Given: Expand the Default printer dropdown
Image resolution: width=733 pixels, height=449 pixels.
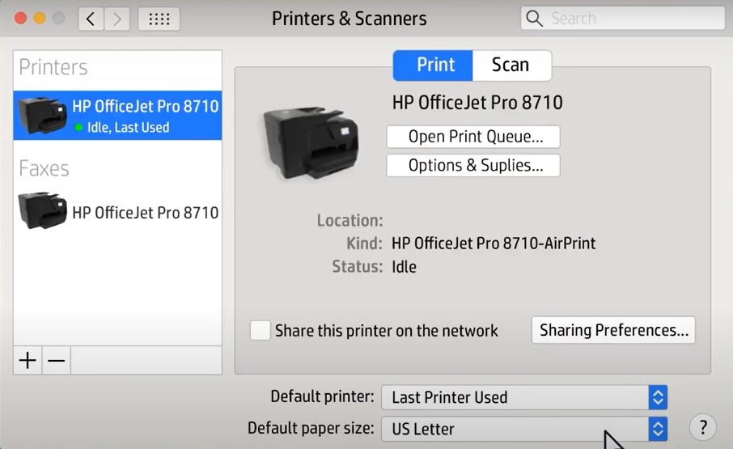Looking at the screenshot, I should [658, 397].
